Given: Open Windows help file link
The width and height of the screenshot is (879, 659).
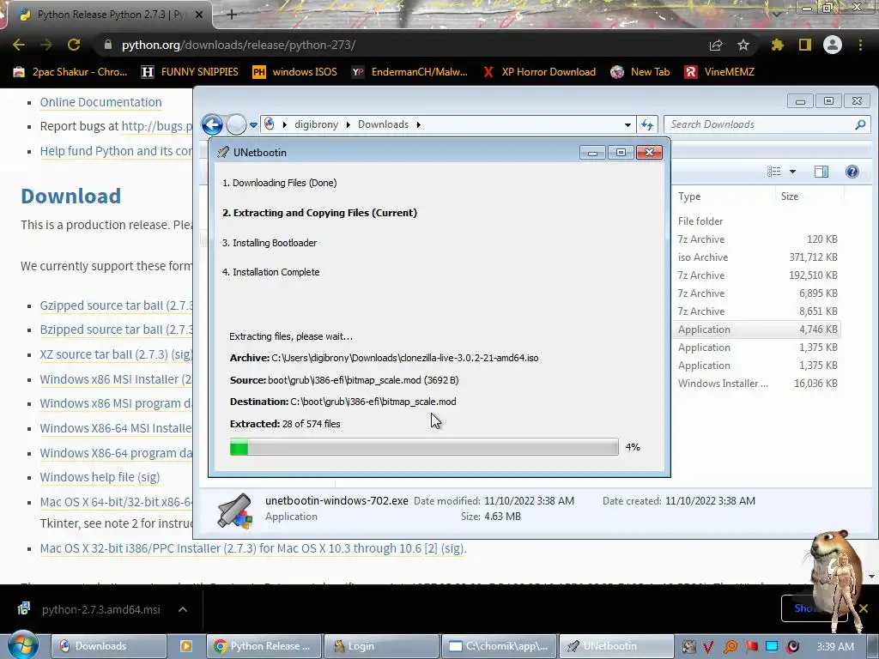Looking at the screenshot, I should 100,477.
